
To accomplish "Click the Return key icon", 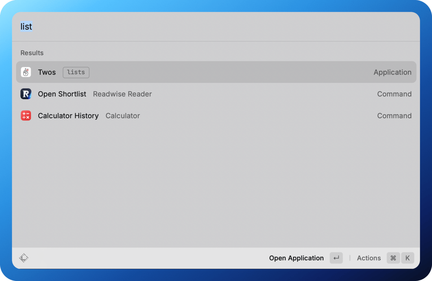I will 336,258.
